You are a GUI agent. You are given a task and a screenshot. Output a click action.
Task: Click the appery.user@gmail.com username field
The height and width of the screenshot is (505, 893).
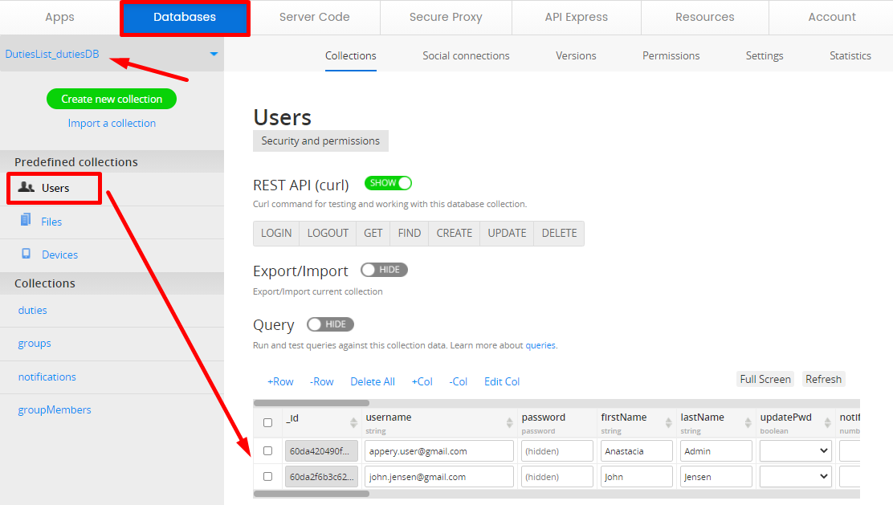point(439,451)
